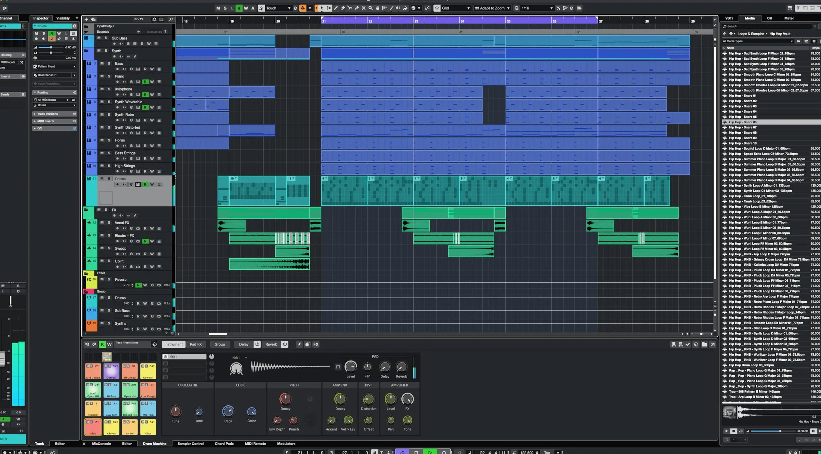The width and height of the screenshot is (821, 454).
Task: Toggle the Cycle loop button in transport
Action: click(402, 452)
